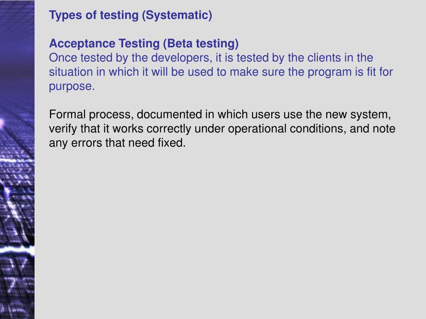Click the word 'documented' in black paragraph
This screenshot has height=319, width=426.
coord(169,115)
